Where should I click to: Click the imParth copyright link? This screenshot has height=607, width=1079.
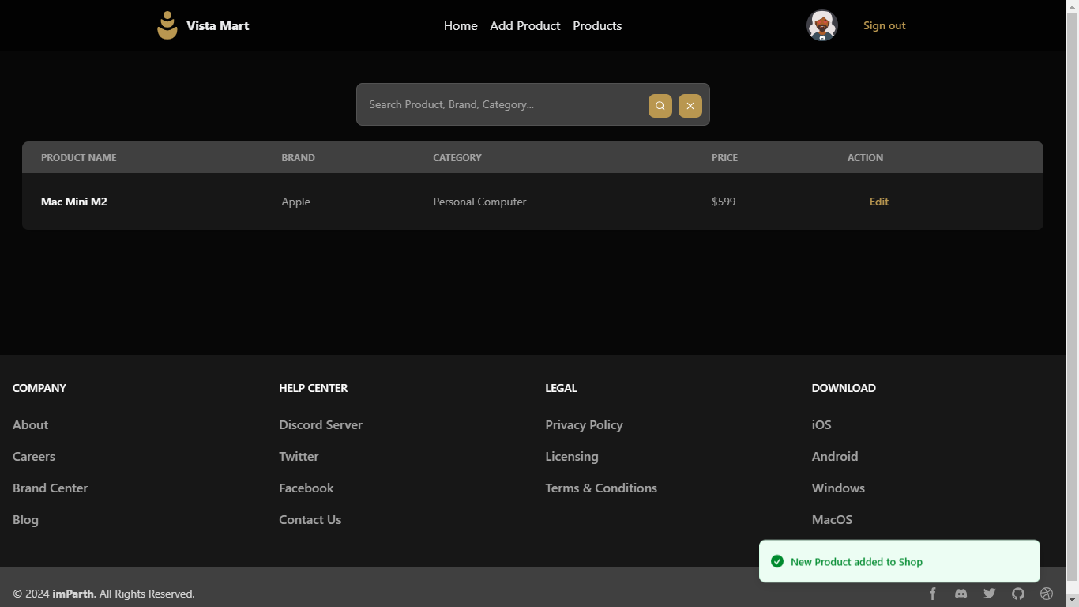point(73,594)
